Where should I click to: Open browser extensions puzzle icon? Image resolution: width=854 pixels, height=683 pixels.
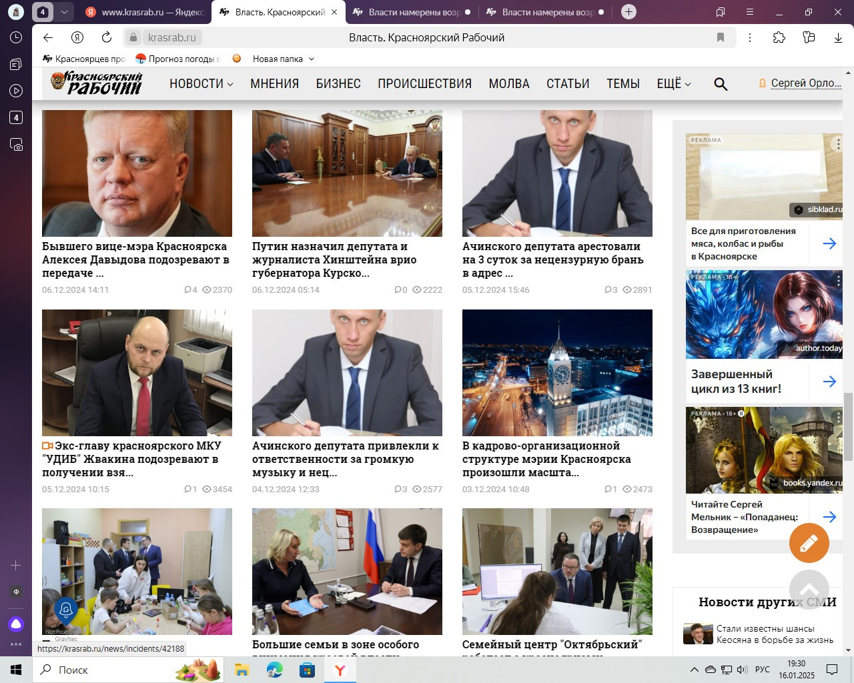779,37
